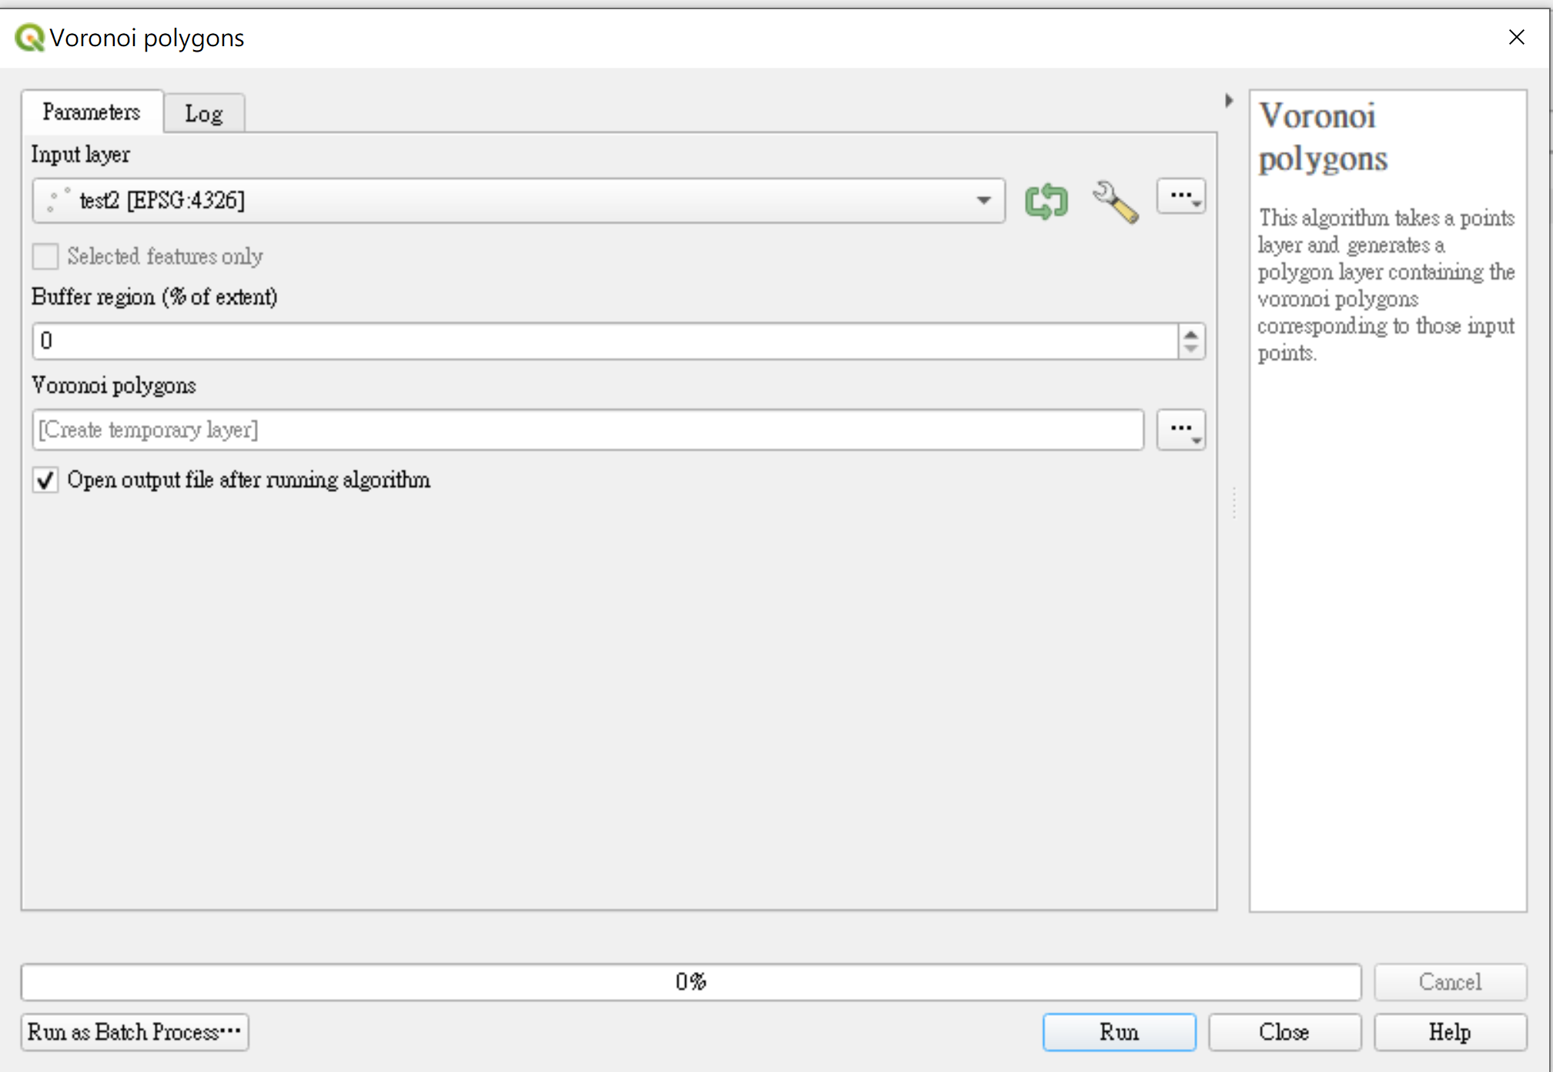Open advanced options wrench icon
1553x1072 pixels.
1115,202
